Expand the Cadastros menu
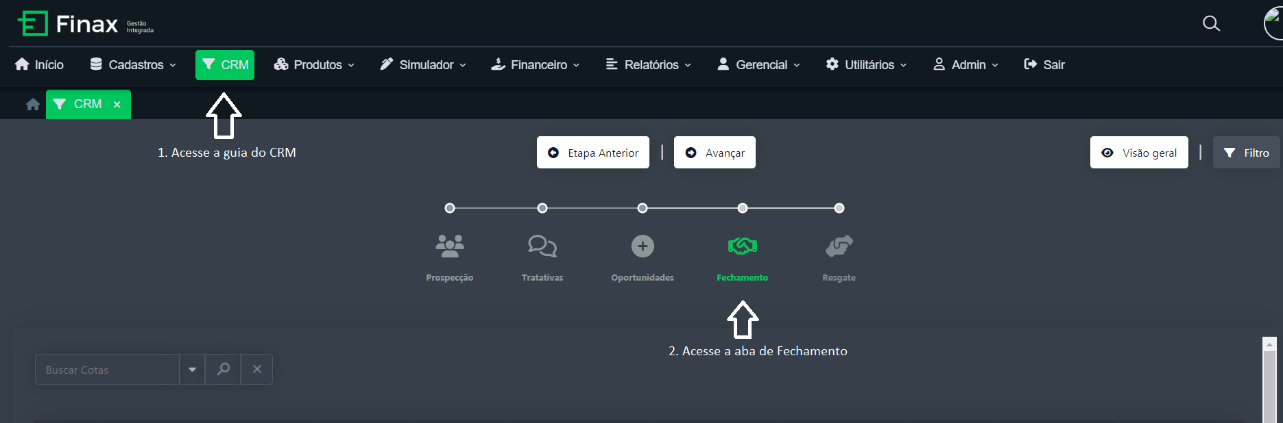The height and width of the screenshot is (423, 1283). click(x=133, y=65)
